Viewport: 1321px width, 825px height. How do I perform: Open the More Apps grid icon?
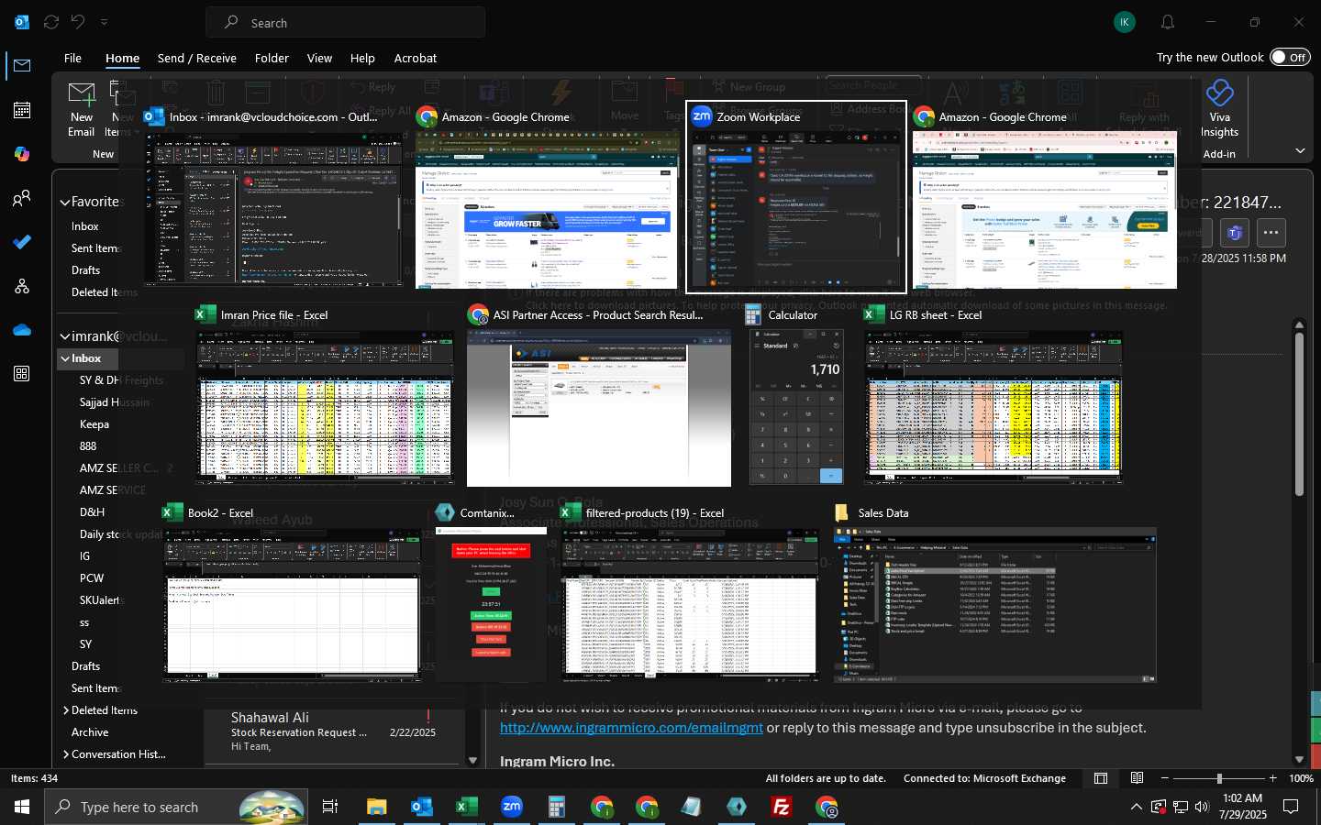(22, 374)
